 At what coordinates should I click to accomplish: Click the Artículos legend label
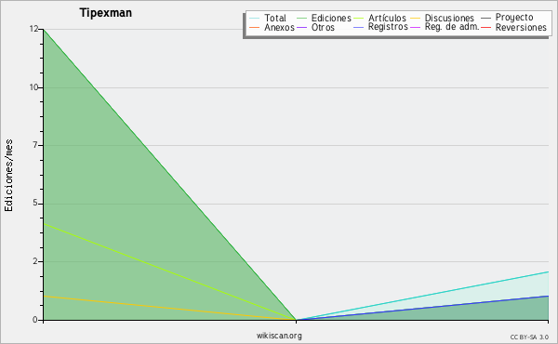tap(387, 19)
